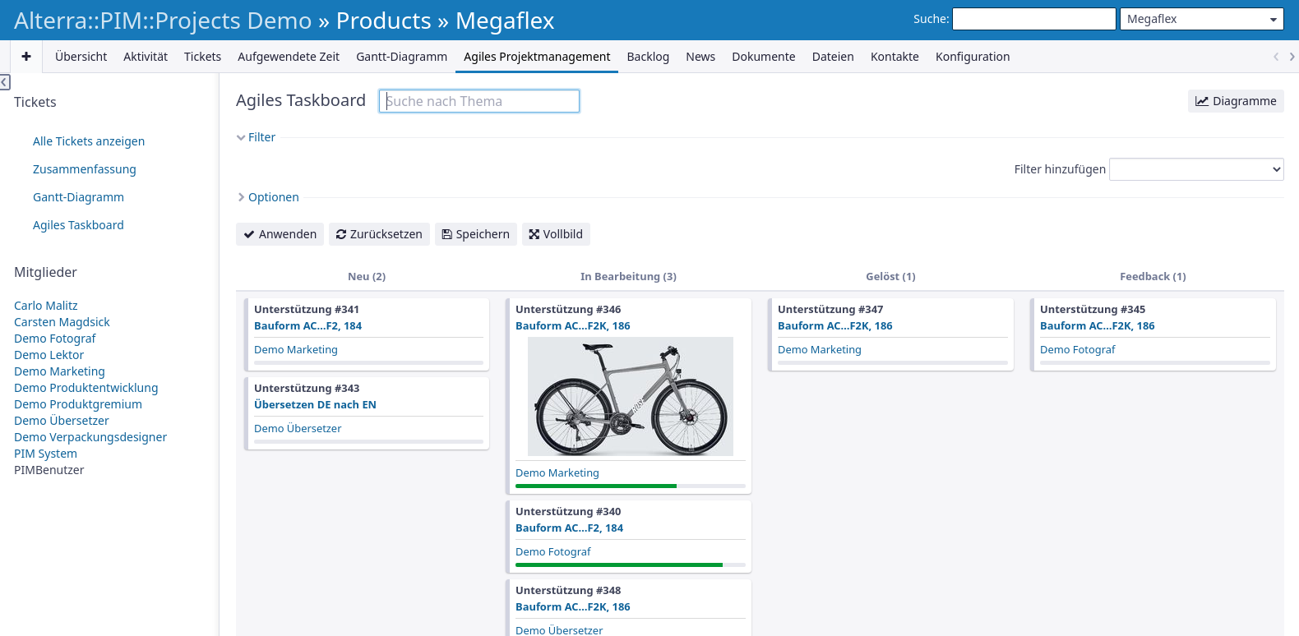Open the Backlog tab

point(648,57)
